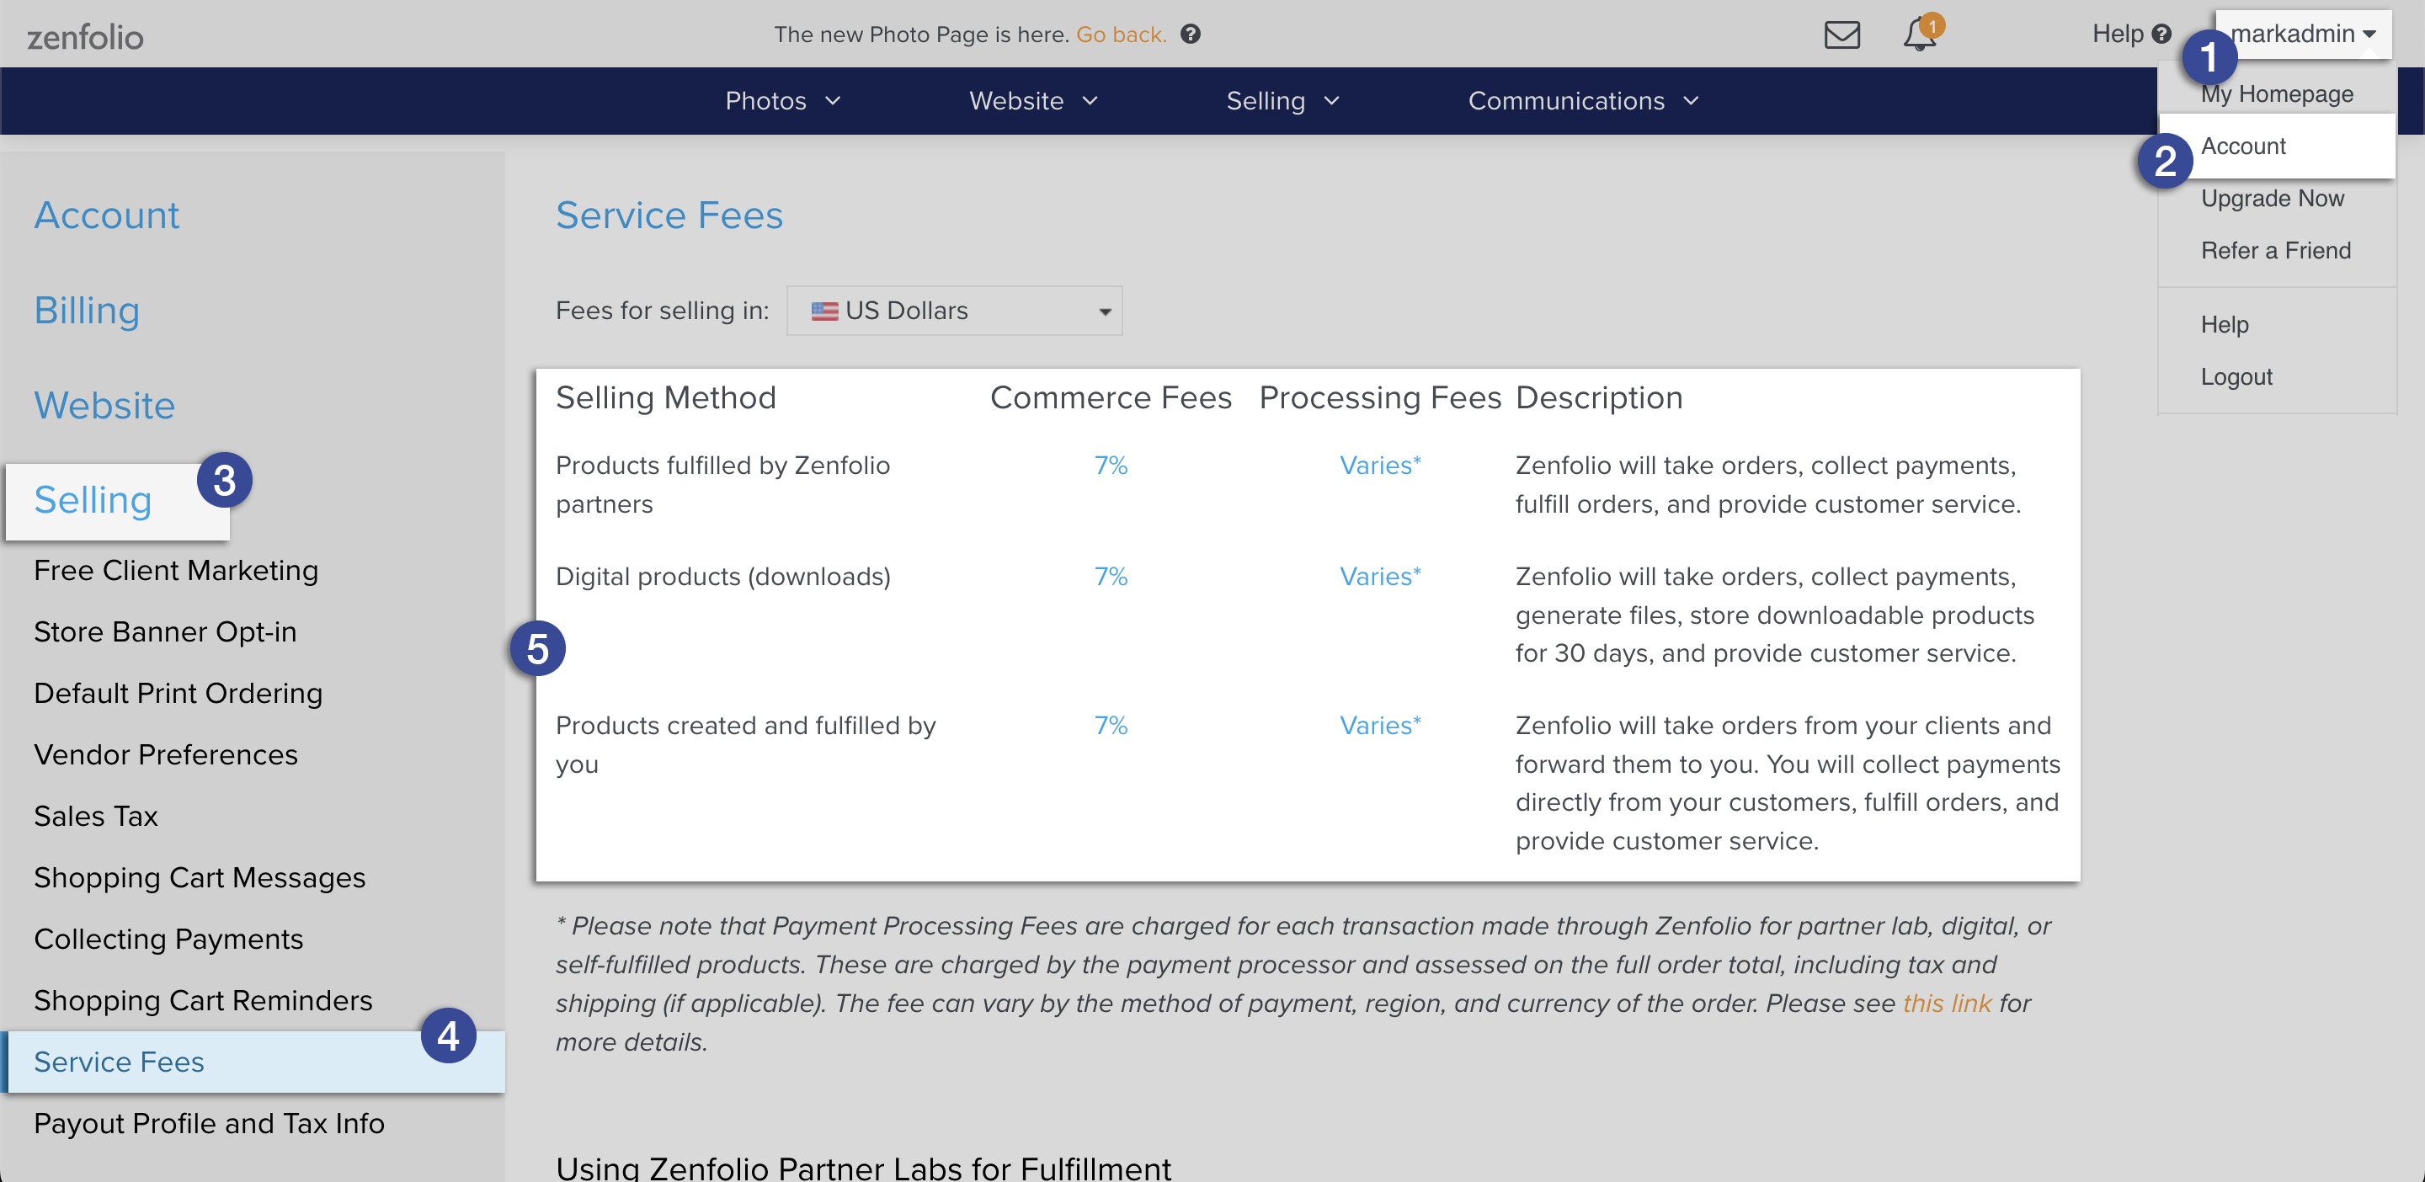Open Store Banner Opt-in page
This screenshot has height=1182, width=2425.
[x=165, y=631]
